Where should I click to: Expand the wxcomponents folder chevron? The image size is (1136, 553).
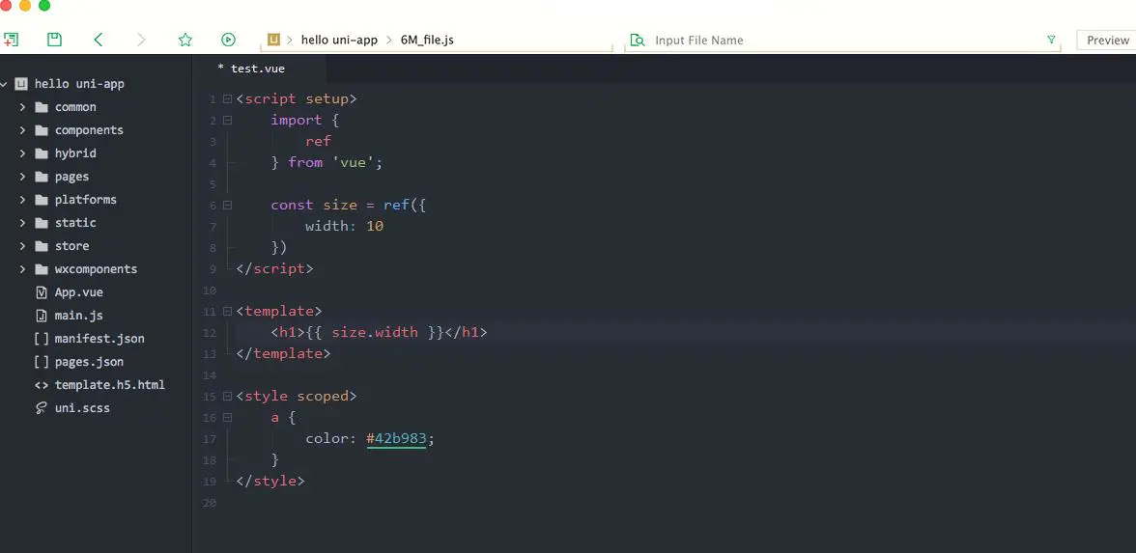point(22,269)
